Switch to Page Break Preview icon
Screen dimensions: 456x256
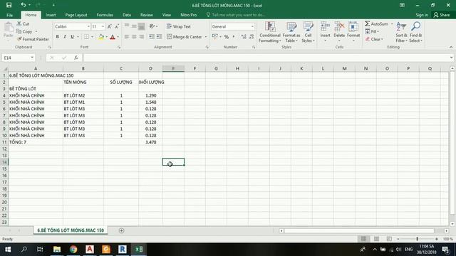[389, 239]
